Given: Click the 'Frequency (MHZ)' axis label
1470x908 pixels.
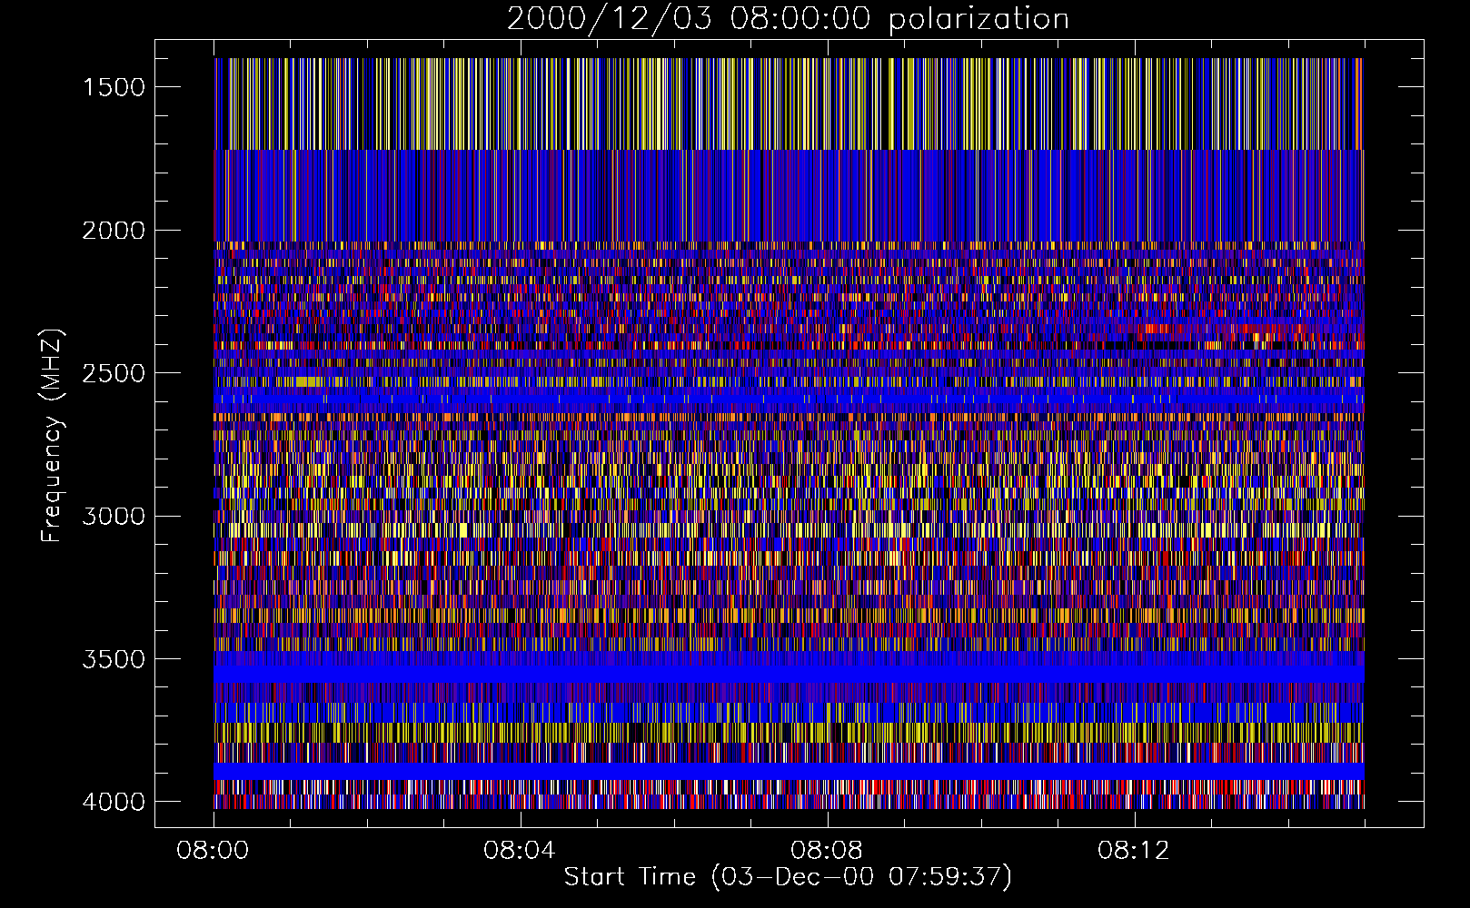Looking at the screenshot, I should (51, 435).
